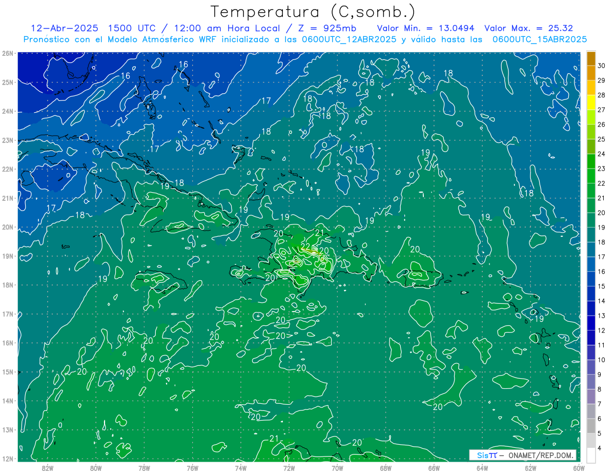Image resolution: width=615 pixels, height=475 pixels.
Task: Click the 18N latitude axis label
Action: (x=8, y=285)
